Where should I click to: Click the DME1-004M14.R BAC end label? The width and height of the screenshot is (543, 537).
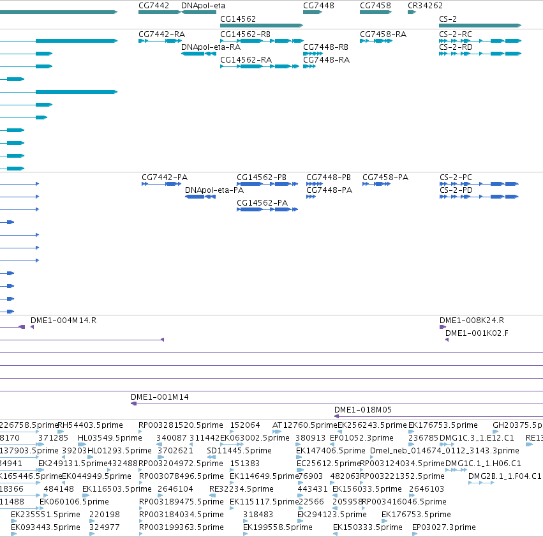(64, 321)
